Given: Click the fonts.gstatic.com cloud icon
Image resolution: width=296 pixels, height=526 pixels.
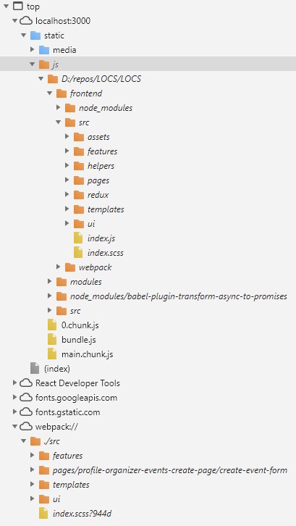Looking at the screenshot, I should 26,412.
